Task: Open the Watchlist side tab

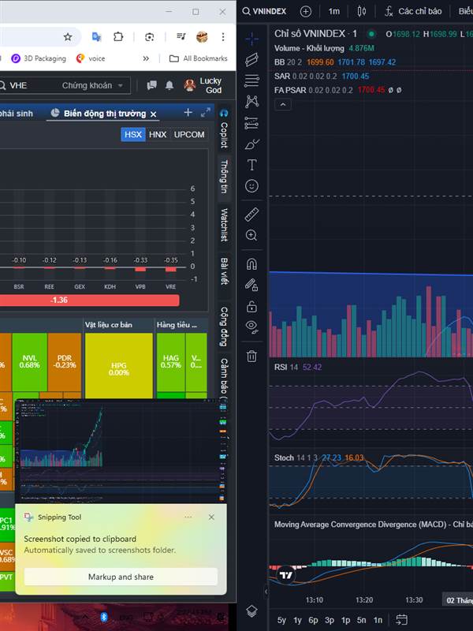Action: (224, 225)
